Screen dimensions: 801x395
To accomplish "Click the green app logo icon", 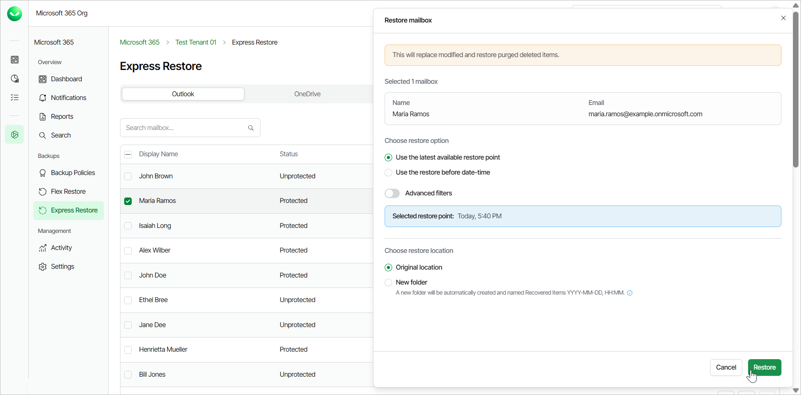I will tap(15, 14).
